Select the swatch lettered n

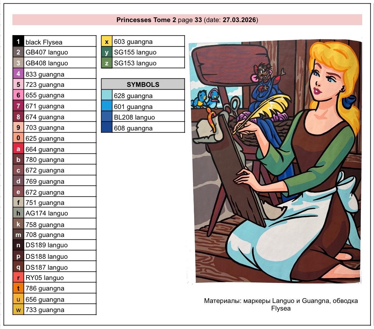click(18, 245)
